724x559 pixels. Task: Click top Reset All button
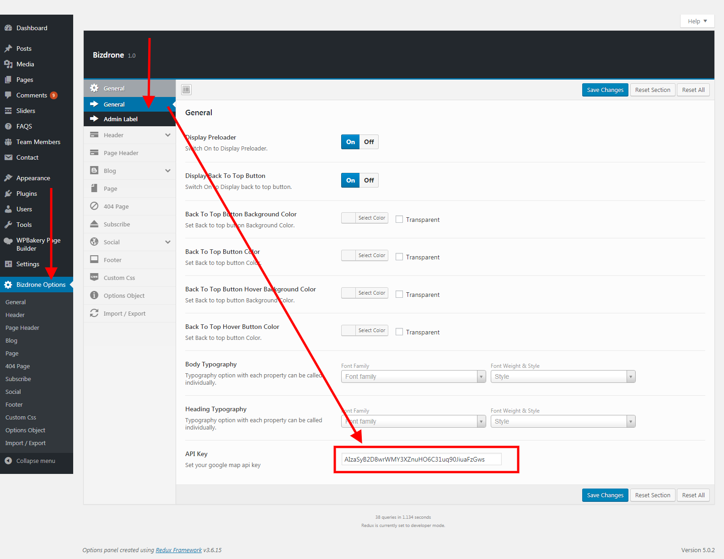click(693, 90)
